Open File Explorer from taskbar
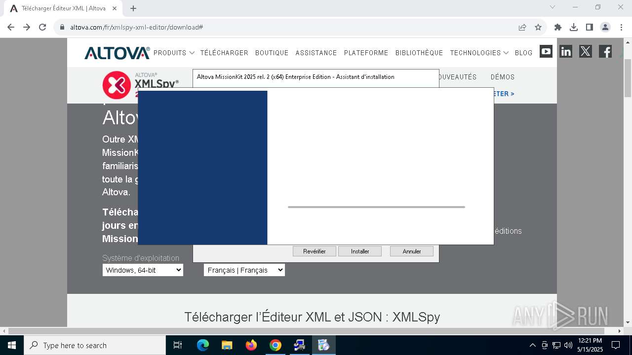Viewport: 632px width, 355px height. (227, 345)
